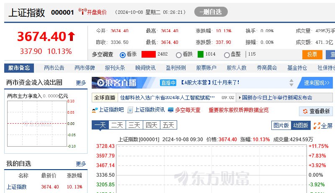Open the 券商晨会 tab

(267, 68)
